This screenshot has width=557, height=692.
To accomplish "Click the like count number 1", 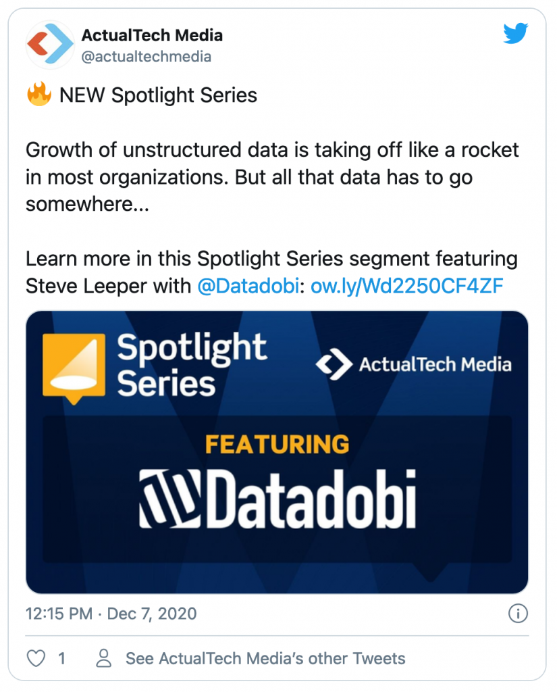I will coord(61,658).
